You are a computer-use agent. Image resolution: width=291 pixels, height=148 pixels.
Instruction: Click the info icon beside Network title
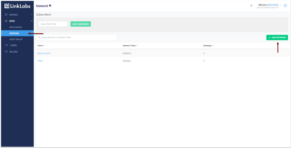pos(50,5)
